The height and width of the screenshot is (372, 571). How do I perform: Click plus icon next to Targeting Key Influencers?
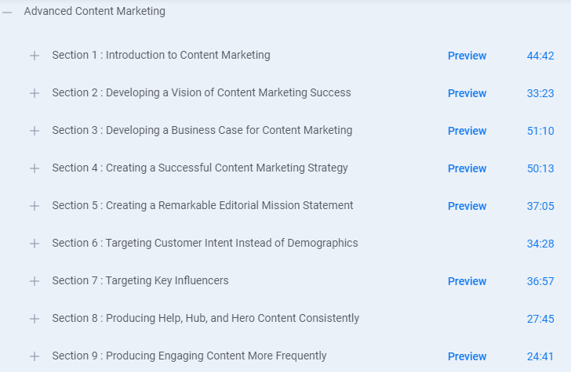[35, 281]
